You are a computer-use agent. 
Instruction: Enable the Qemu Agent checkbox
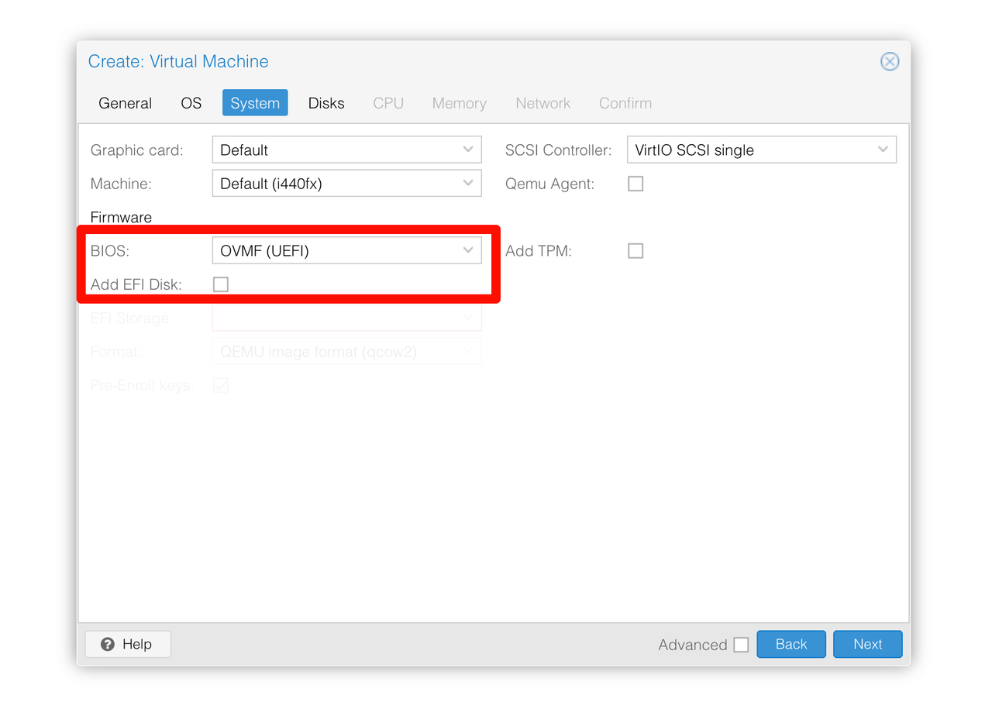(635, 184)
